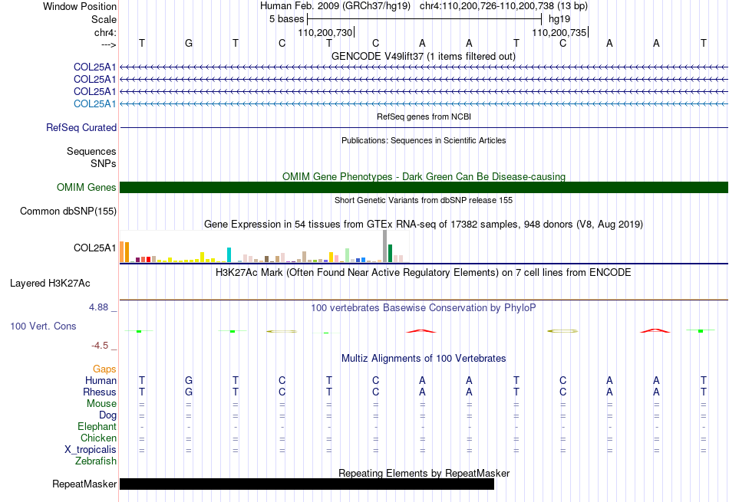Click the G base in the Rhesus alignment row

coord(188,392)
